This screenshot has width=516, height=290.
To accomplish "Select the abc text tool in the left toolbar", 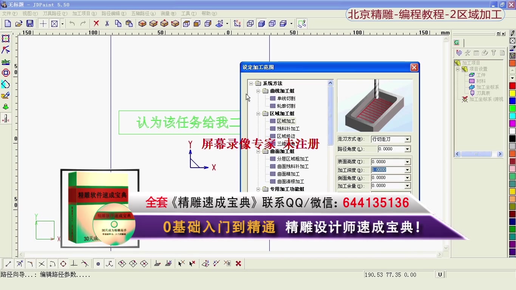I will (6, 62).
